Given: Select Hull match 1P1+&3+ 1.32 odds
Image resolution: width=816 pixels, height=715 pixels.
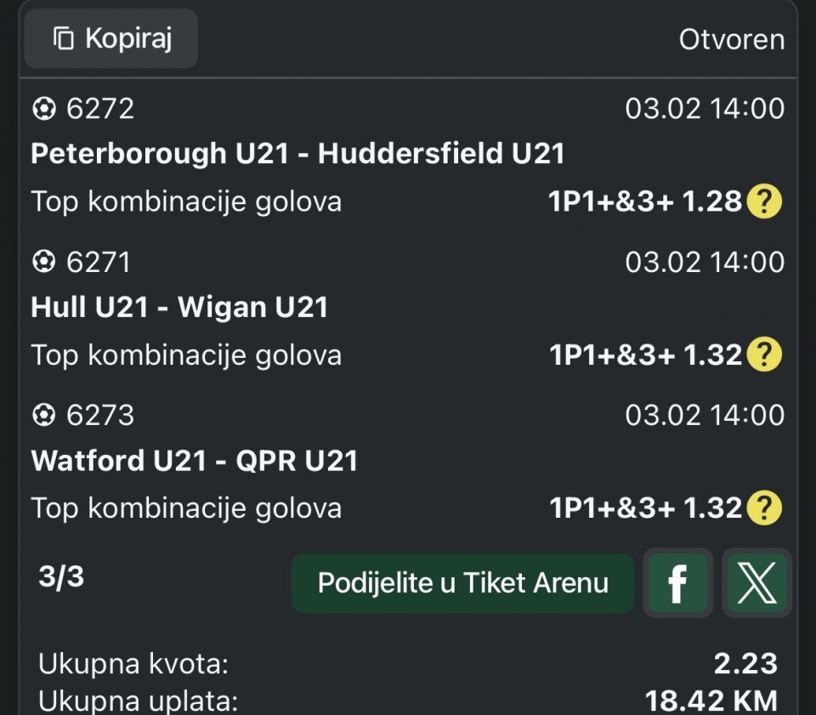Looking at the screenshot, I should tap(645, 355).
